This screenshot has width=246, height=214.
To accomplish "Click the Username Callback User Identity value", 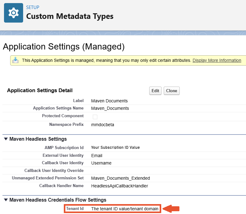I will (101, 163).
